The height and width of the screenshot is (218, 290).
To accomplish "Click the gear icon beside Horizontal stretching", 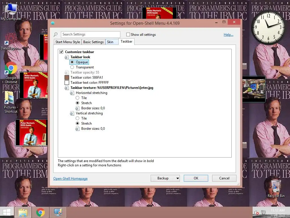I will point(72,93).
